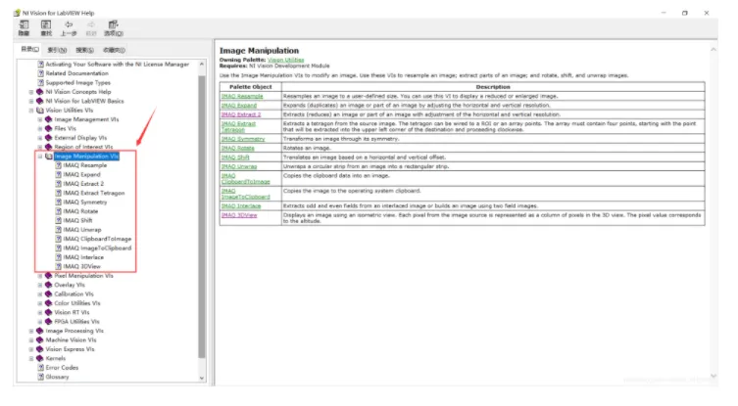This screenshot has height=406, width=738.
Task: Expand the Image Management VIs node
Action: pyautogui.click(x=40, y=119)
